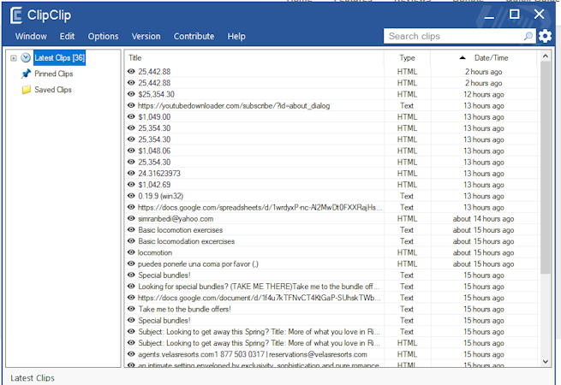Preview eye for docs.google.com/spreadsheets clip
Image resolution: width=561 pixels, height=385 pixels.
click(x=131, y=207)
